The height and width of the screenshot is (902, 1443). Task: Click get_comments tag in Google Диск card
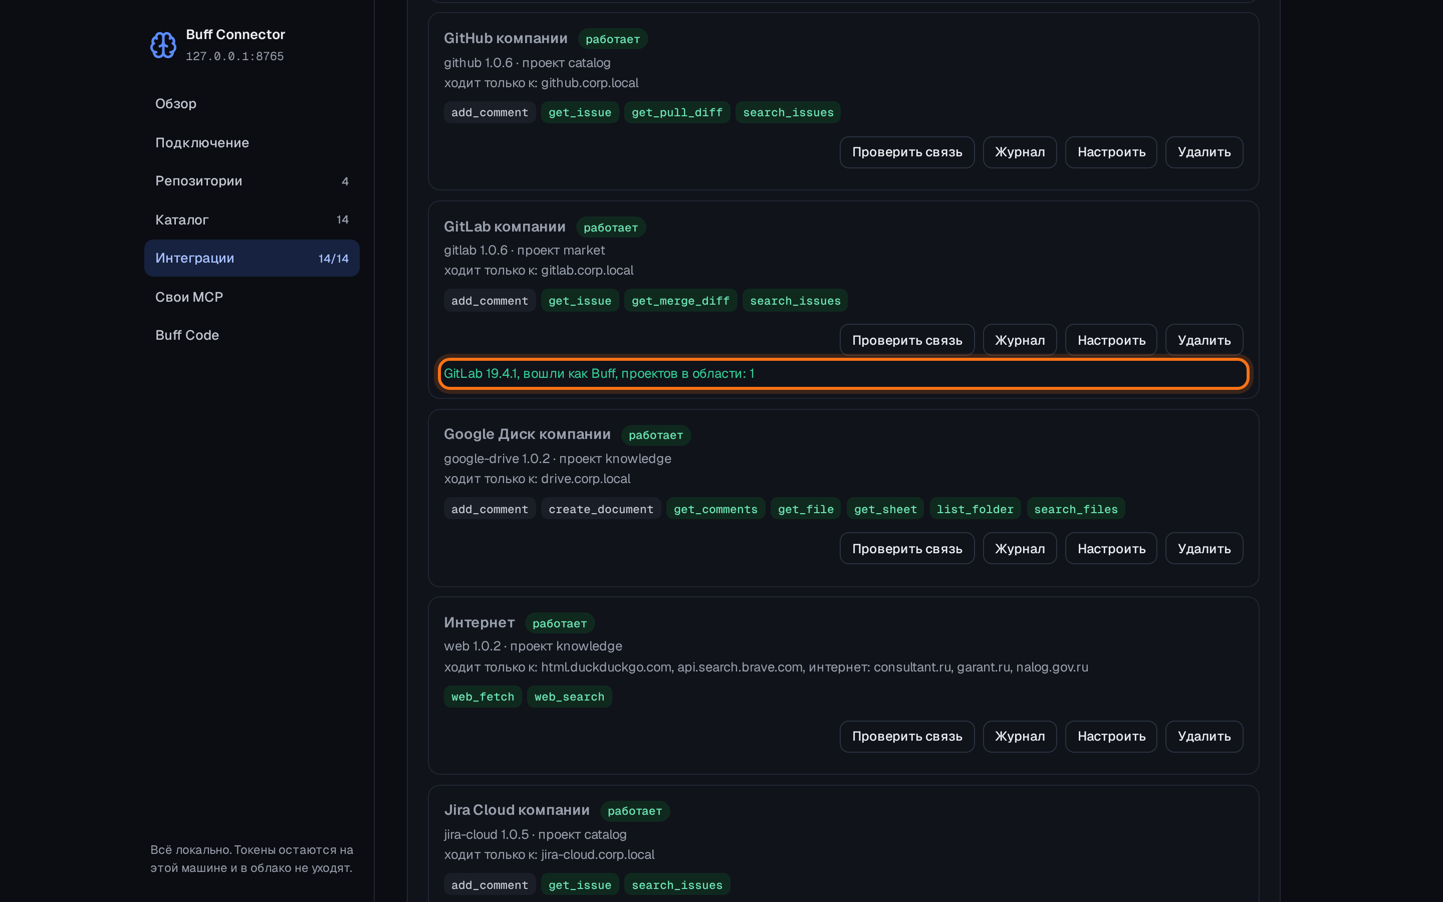pos(715,509)
